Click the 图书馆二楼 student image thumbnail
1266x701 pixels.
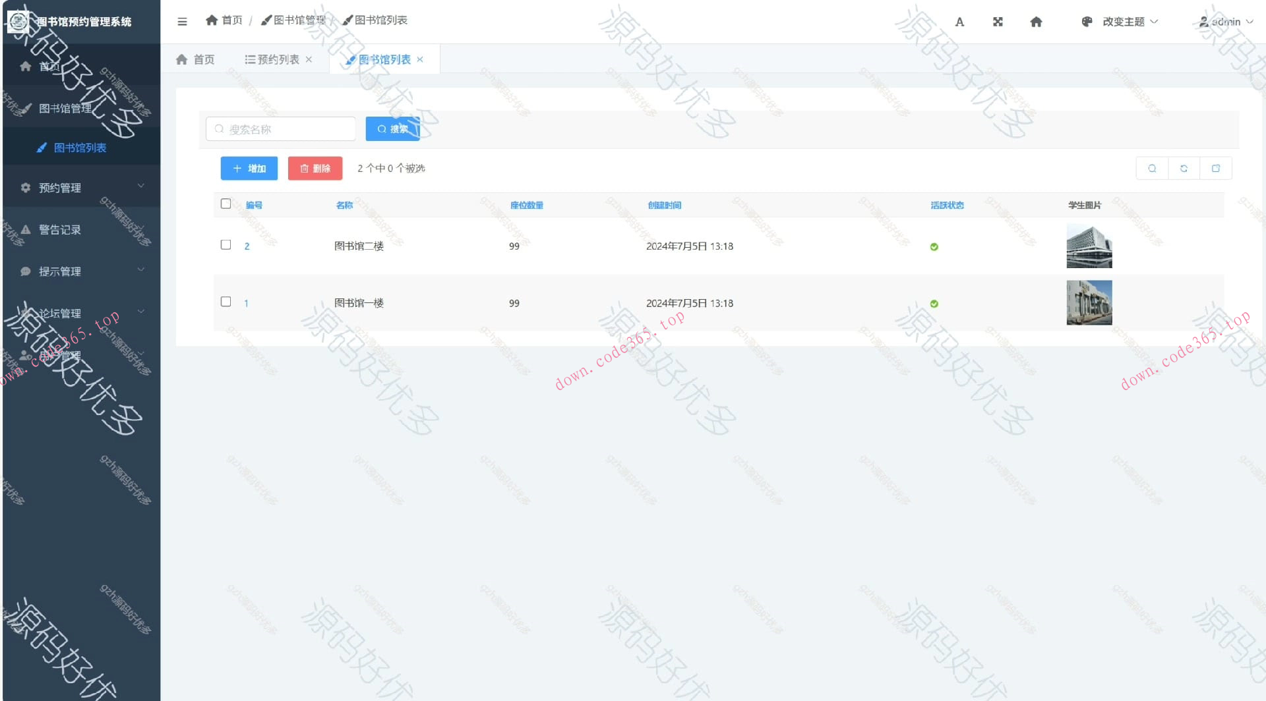(x=1089, y=246)
